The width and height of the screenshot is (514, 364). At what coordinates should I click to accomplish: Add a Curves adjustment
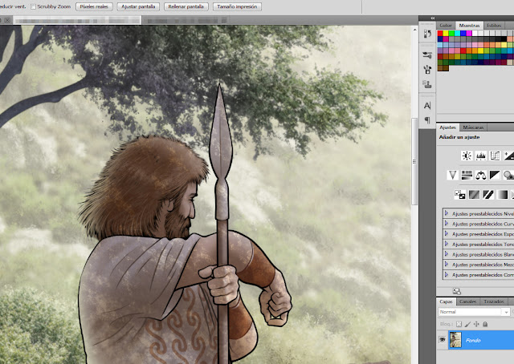click(495, 156)
